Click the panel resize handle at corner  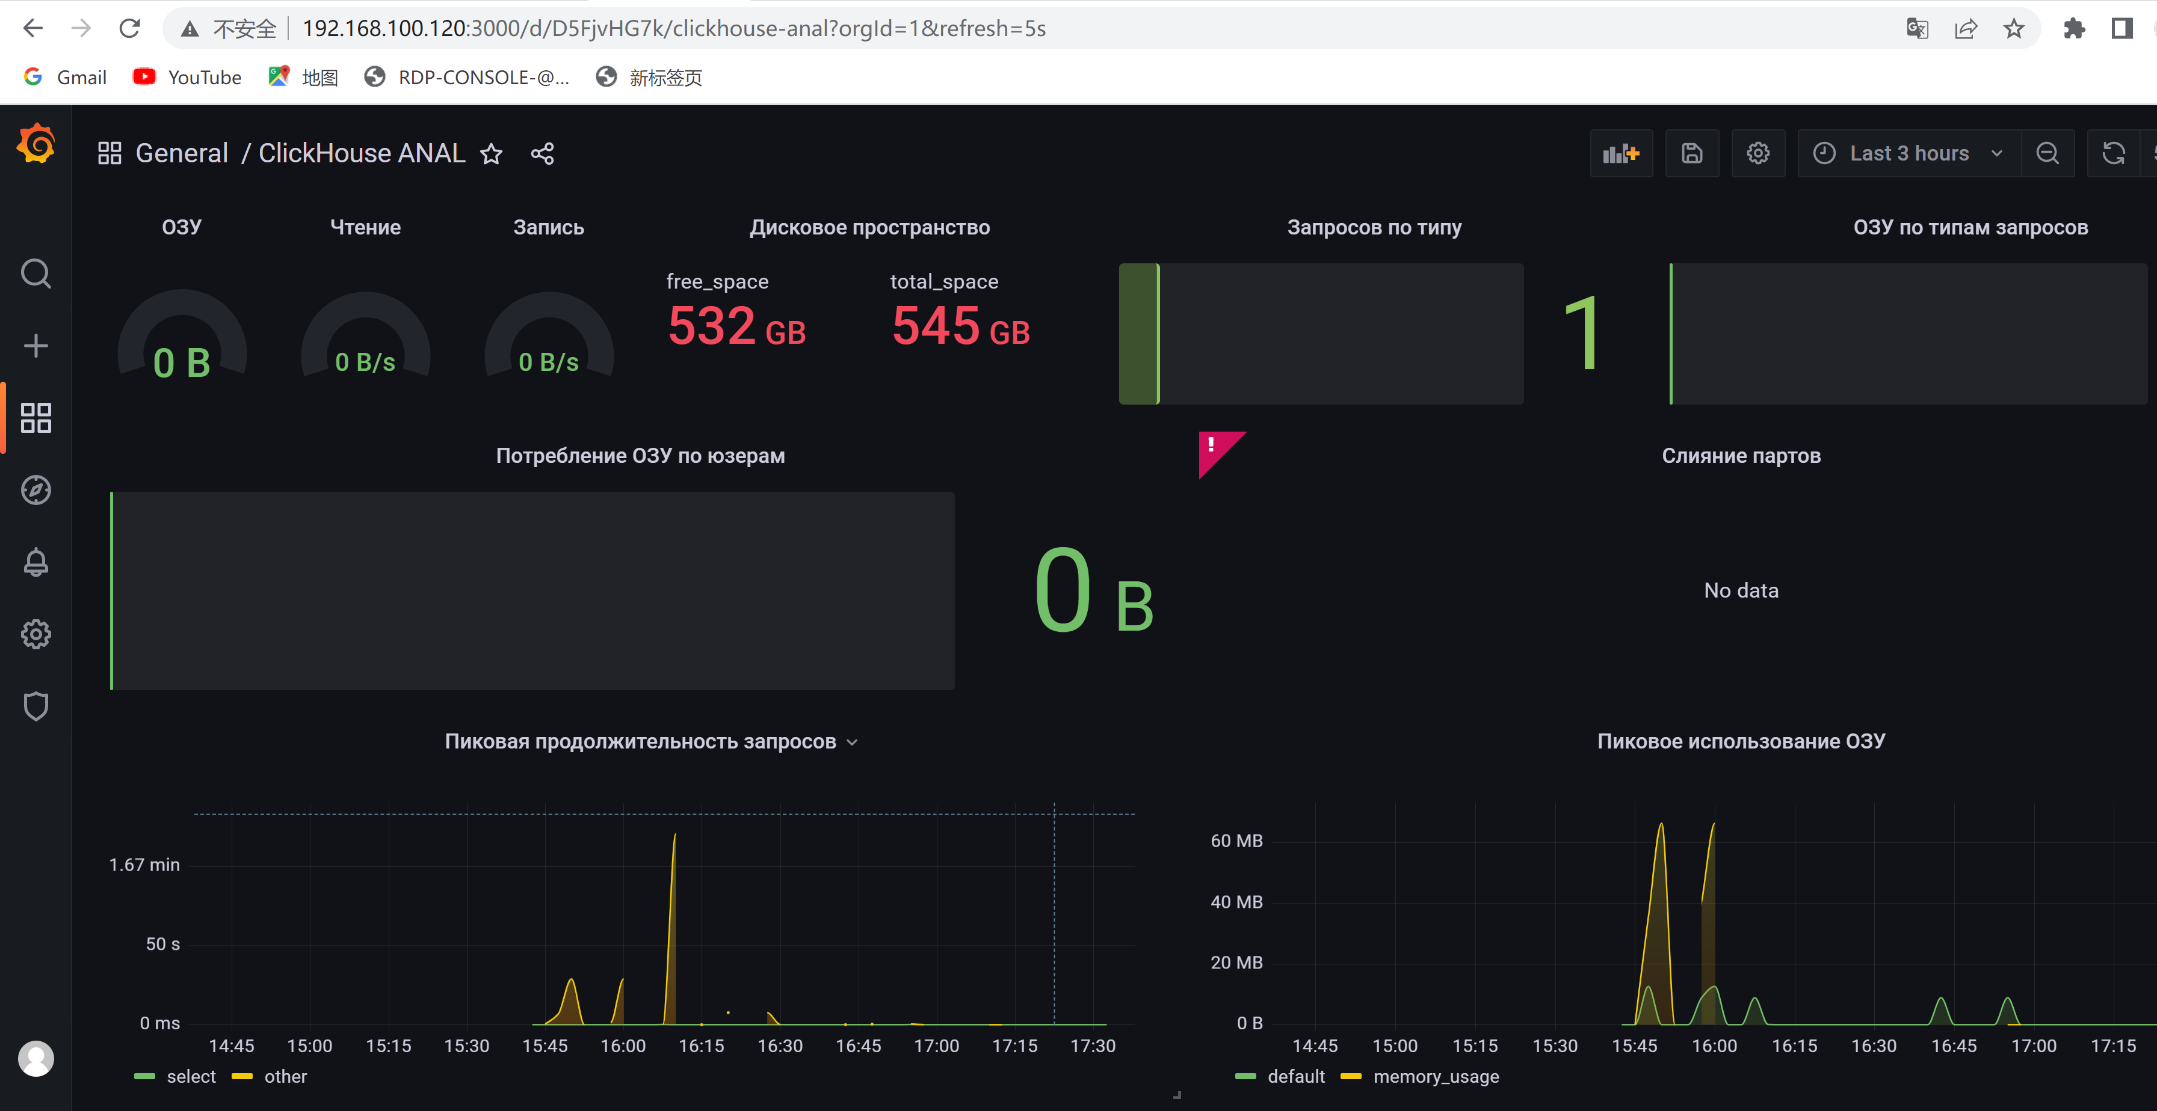click(x=1176, y=1094)
